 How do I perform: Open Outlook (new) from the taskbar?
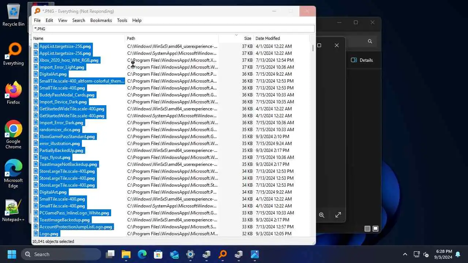[x=174, y=254]
